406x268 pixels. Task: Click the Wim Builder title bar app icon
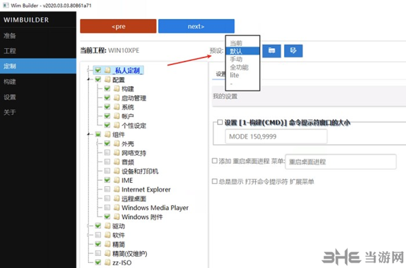5,5
